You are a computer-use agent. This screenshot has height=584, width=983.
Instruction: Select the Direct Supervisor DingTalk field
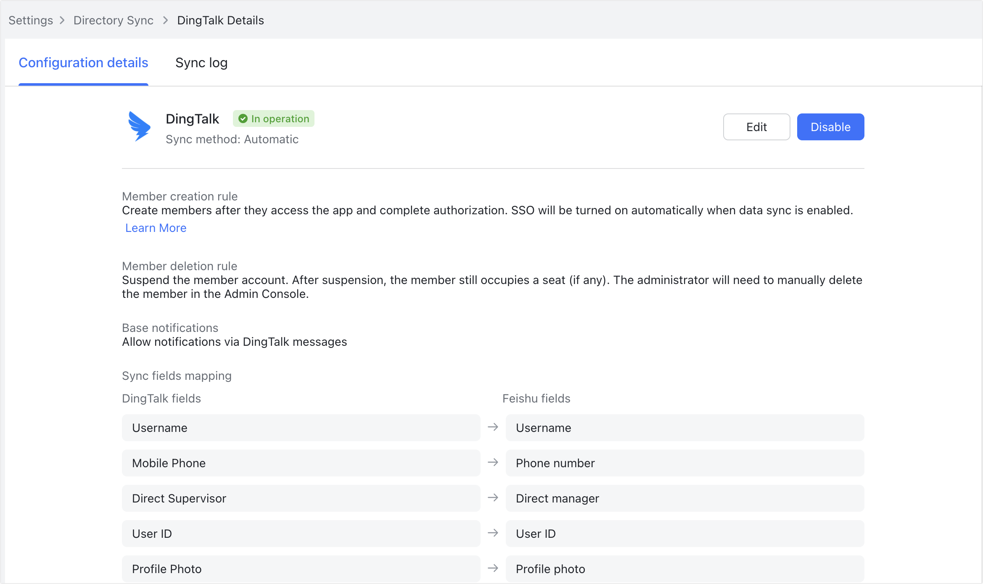(x=301, y=498)
